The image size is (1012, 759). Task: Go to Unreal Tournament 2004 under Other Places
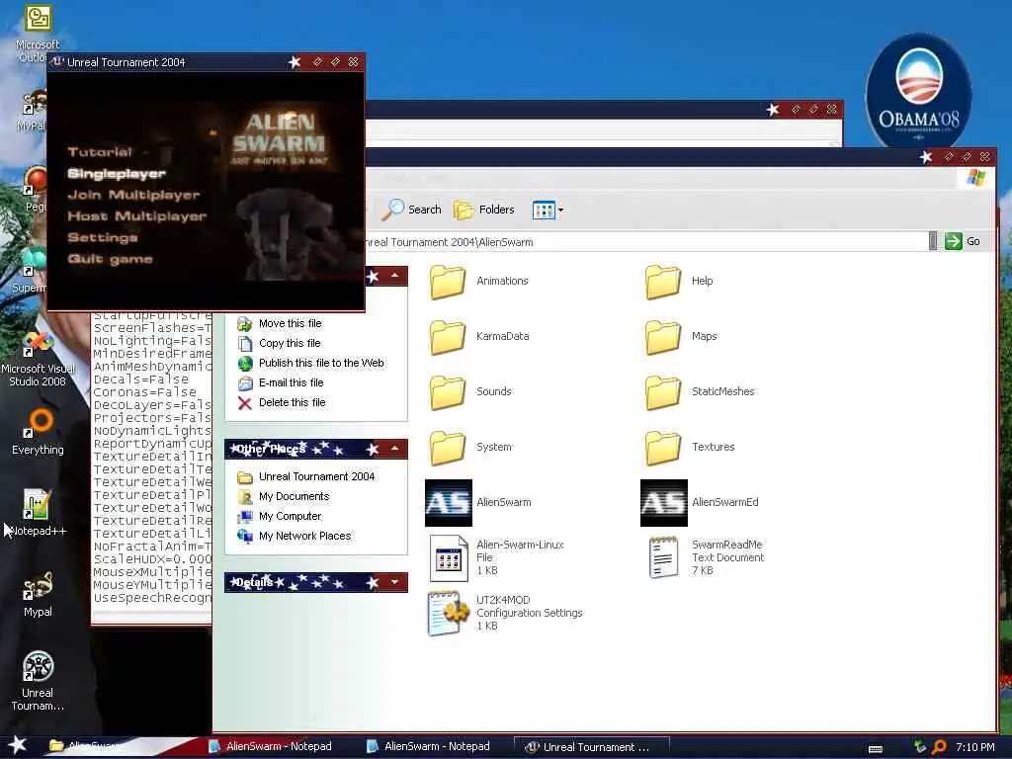(306, 477)
